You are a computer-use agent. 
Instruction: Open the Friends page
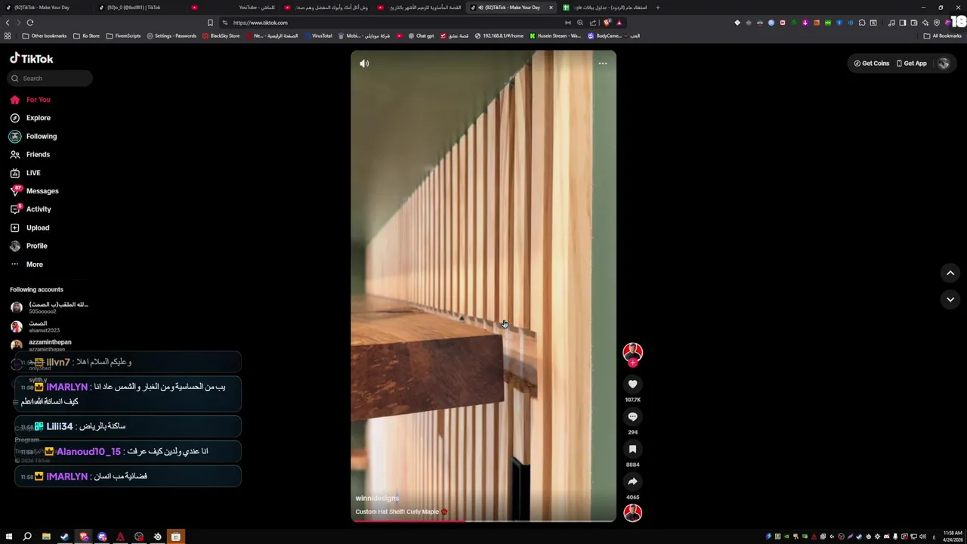point(30,154)
